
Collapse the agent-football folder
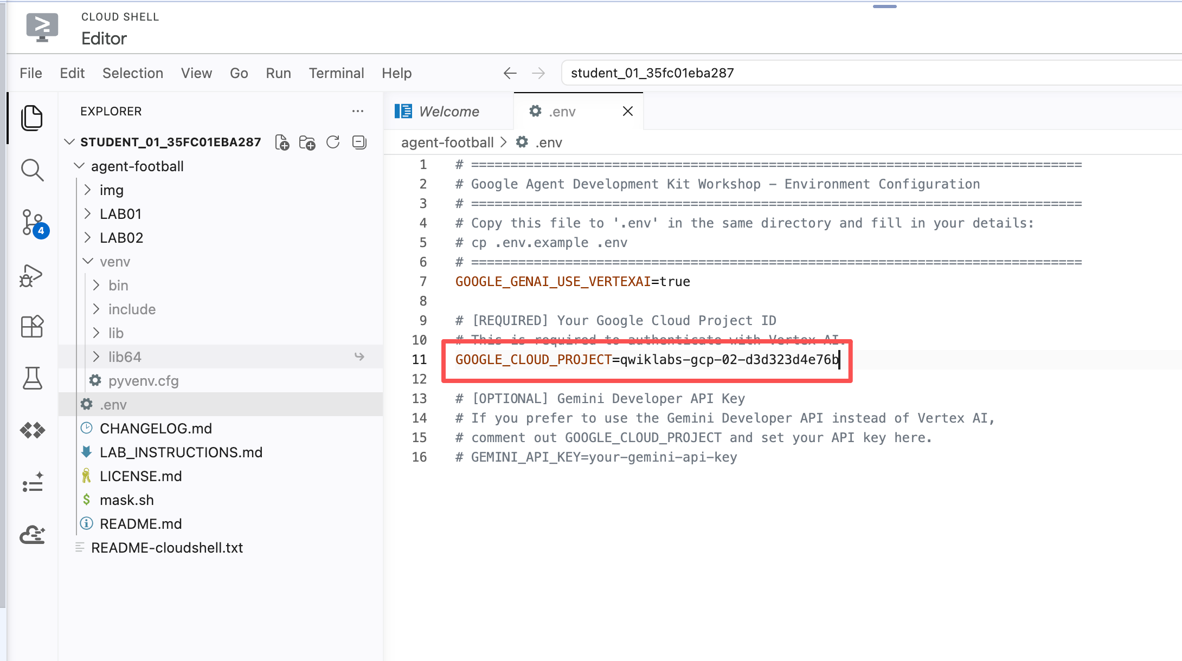click(79, 166)
